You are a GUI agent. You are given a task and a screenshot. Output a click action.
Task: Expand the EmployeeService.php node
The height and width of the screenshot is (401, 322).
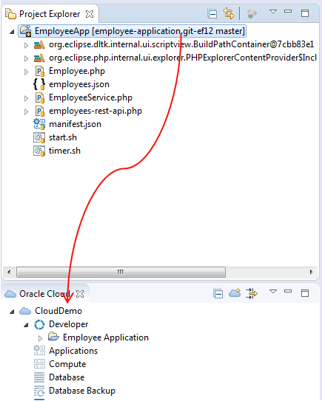tap(26, 98)
